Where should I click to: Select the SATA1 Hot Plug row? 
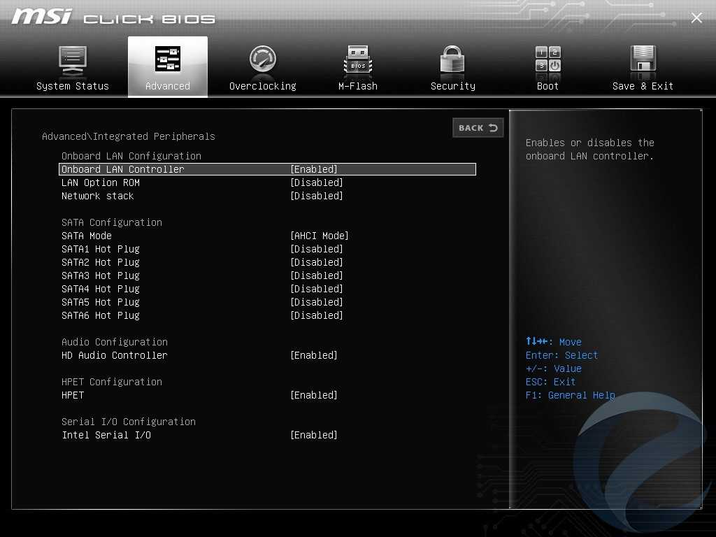point(101,249)
